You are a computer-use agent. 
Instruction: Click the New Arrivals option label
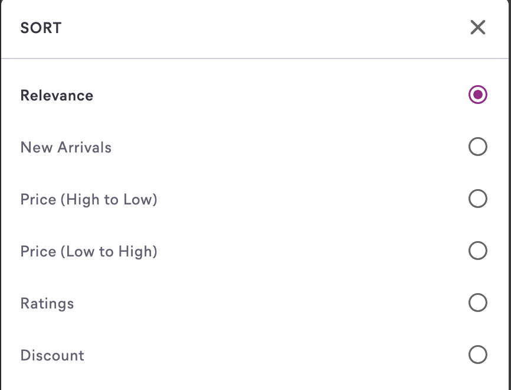point(65,147)
